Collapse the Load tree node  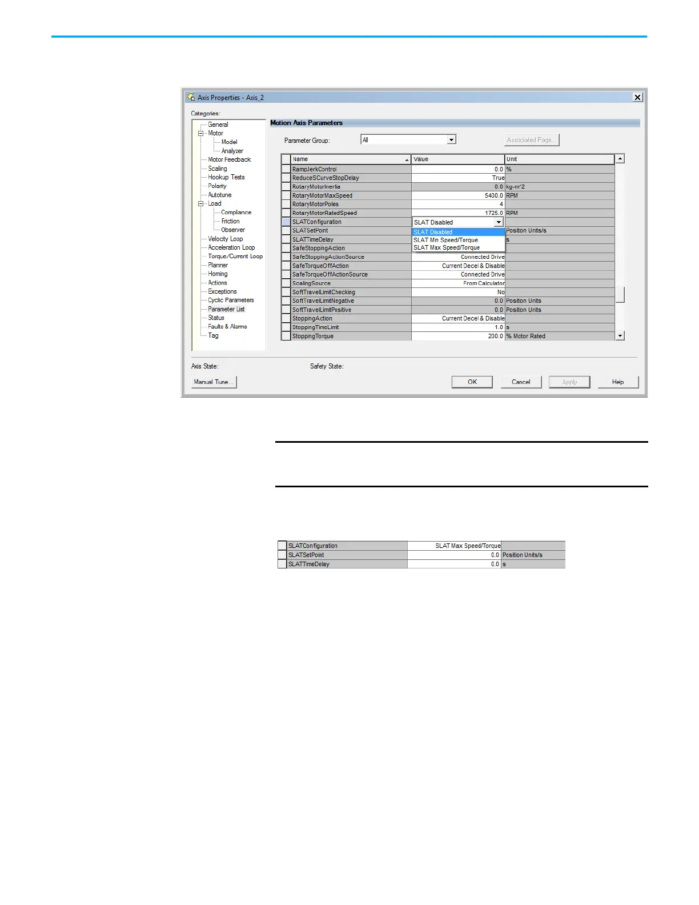click(201, 203)
